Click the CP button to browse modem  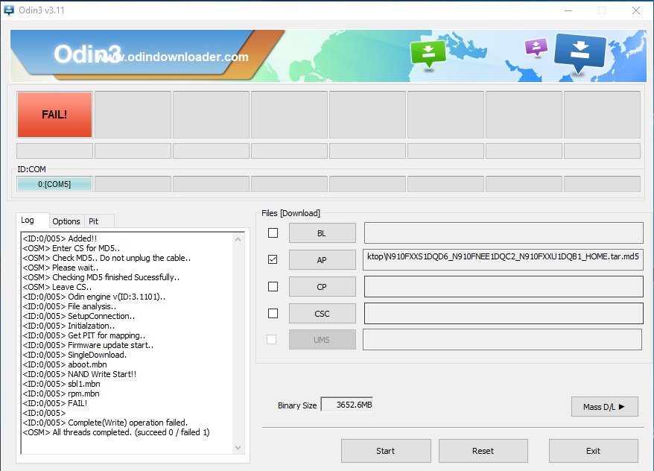pyautogui.click(x=322, y=287)
